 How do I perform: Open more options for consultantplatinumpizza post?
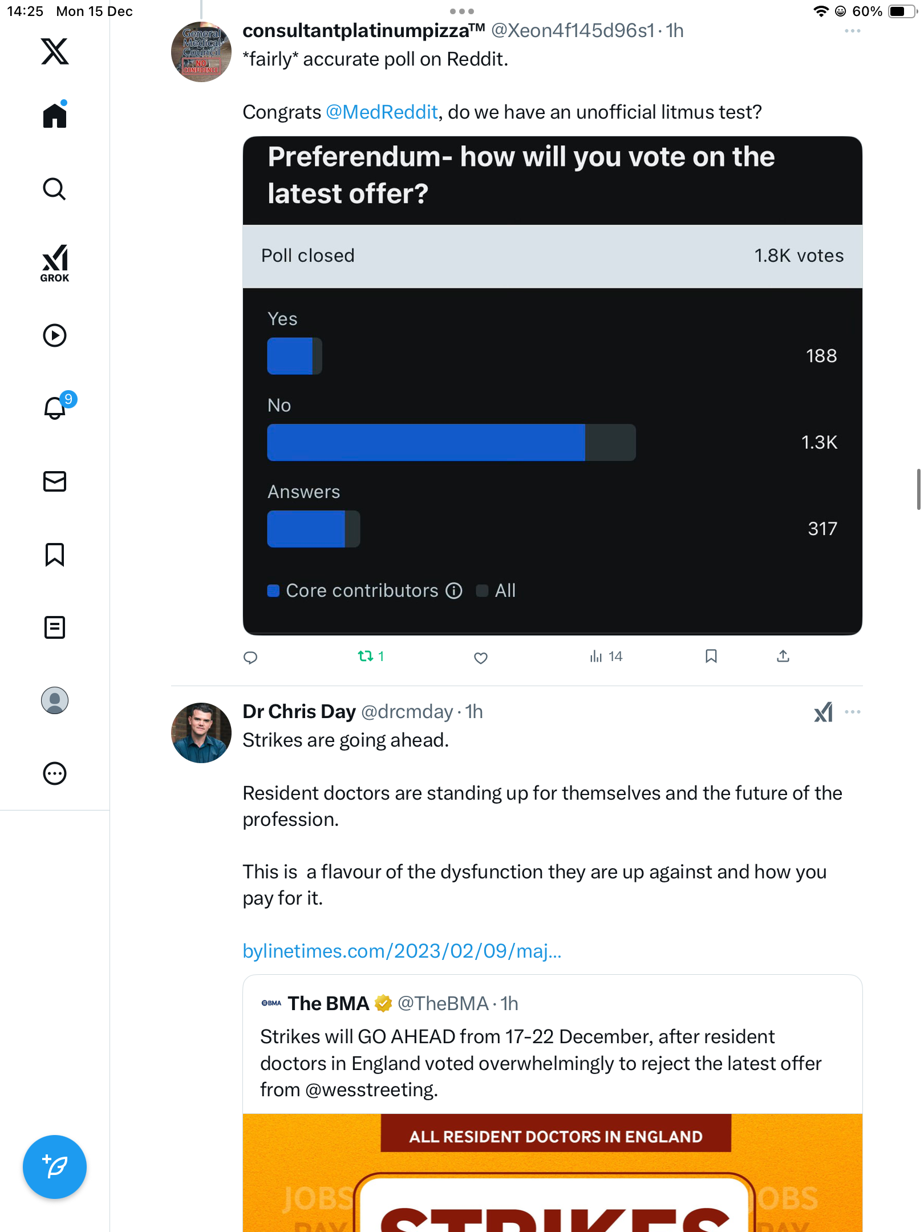pos(852,31)
